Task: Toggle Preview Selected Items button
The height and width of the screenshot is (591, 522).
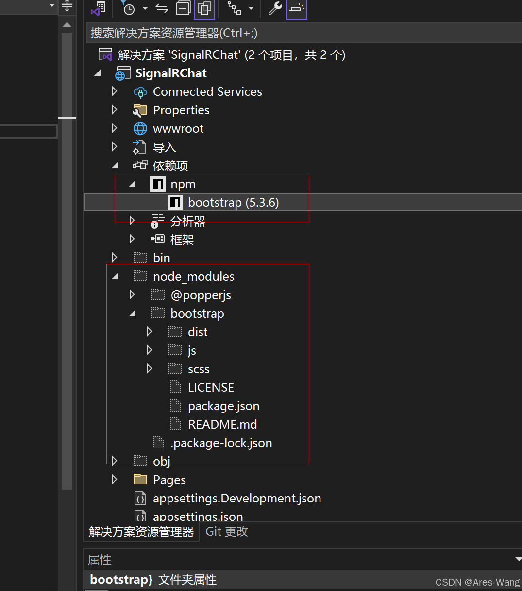Action: pos(297,8)
